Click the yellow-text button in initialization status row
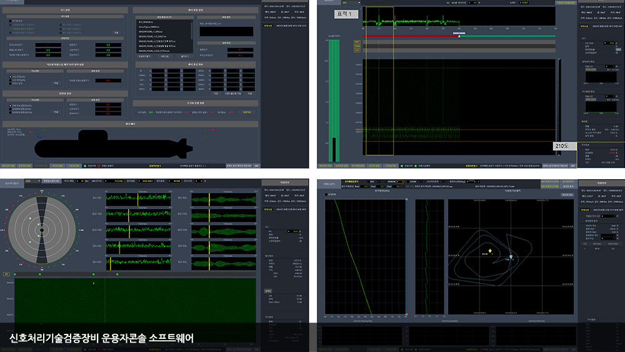Screen dimensions: 625x352 [247, 112]
